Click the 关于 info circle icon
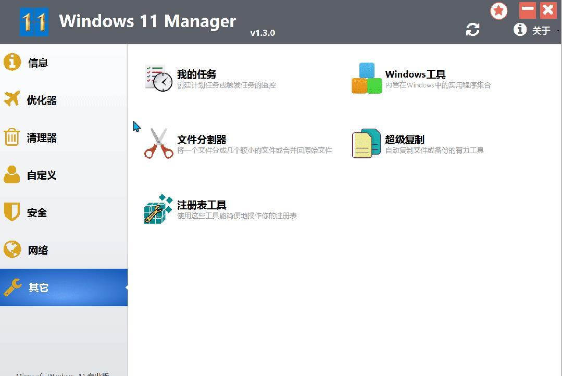 520,29
